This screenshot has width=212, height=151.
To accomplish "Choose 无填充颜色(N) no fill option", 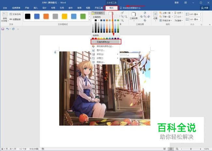I will [106, 42].
